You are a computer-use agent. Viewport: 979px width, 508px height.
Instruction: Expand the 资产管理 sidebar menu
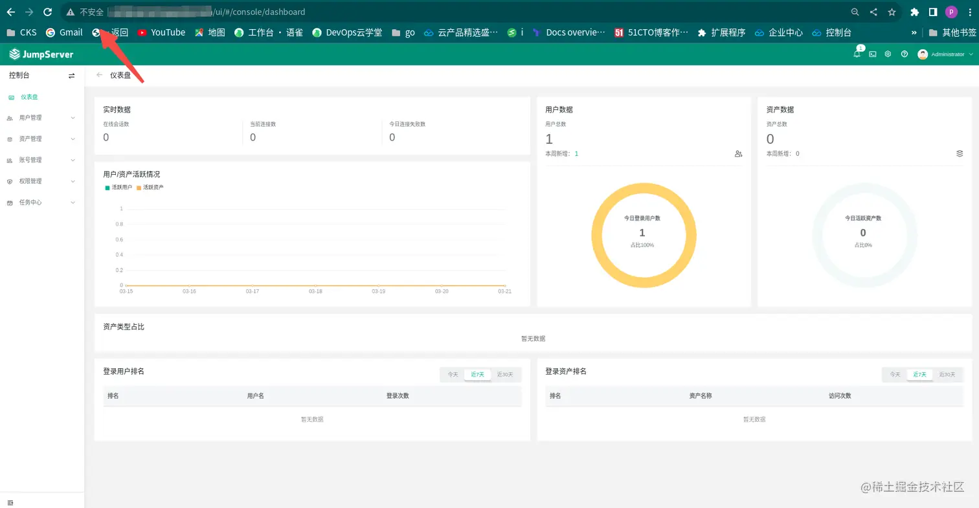click(42, 139)
